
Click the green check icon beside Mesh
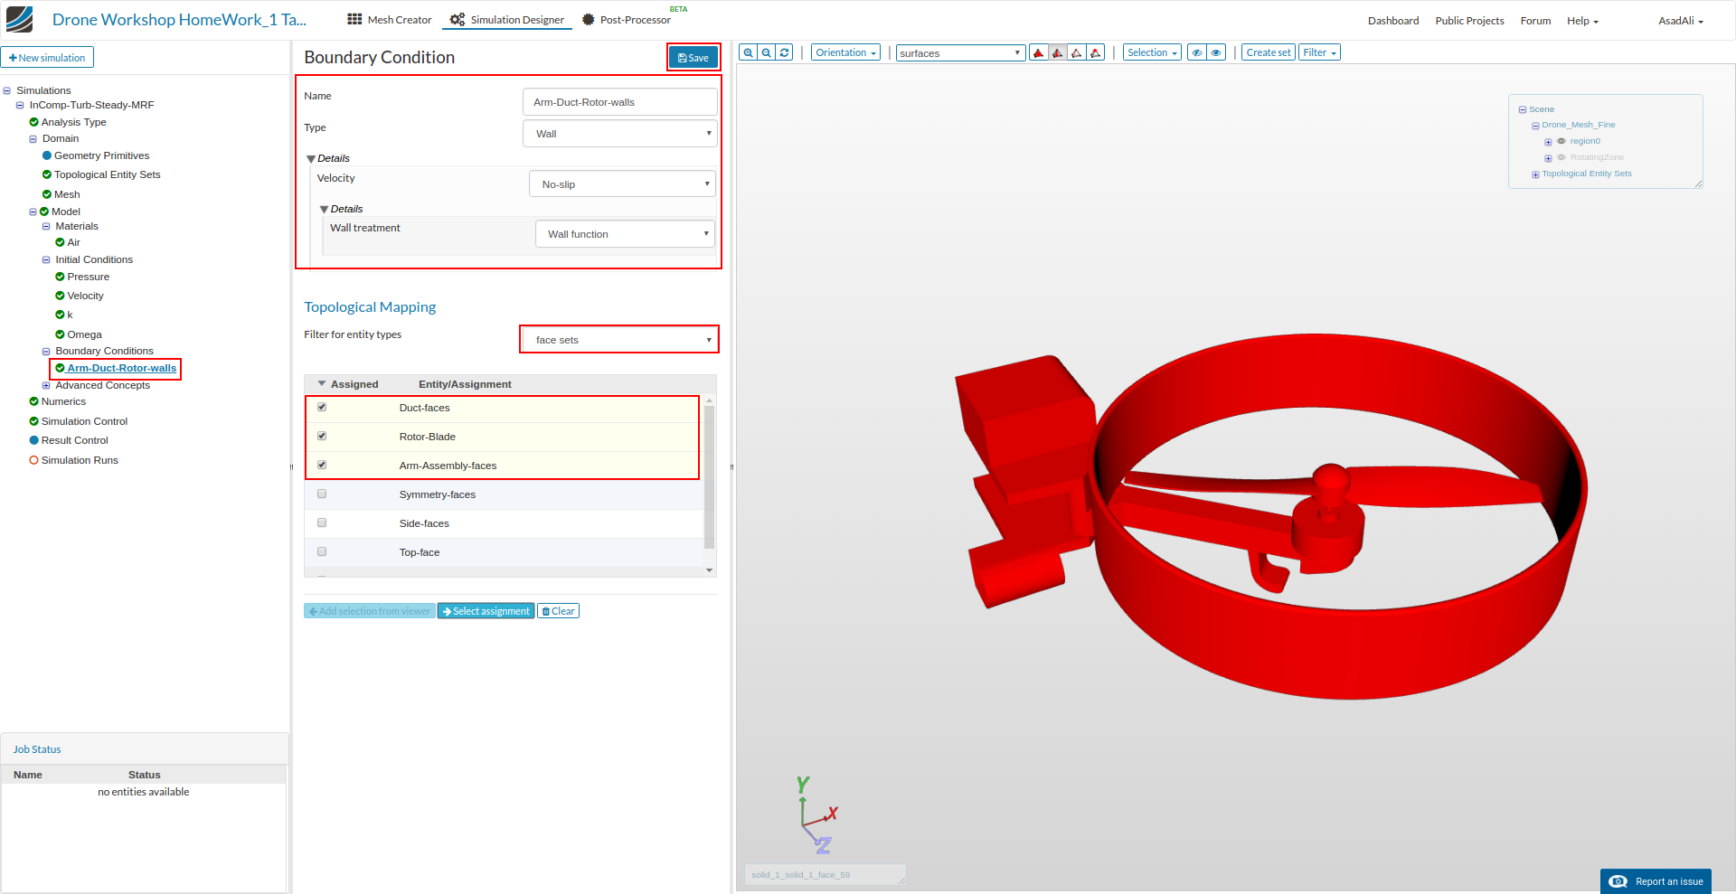pyautogui.click(x=47, y=194)
